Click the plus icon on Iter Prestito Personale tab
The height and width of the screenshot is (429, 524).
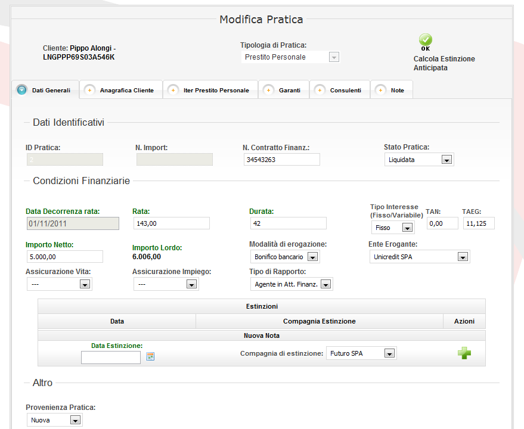click(173, 90)
